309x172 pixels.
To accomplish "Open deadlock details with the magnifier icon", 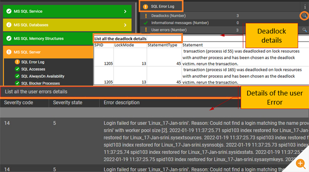I will [304, 16].
